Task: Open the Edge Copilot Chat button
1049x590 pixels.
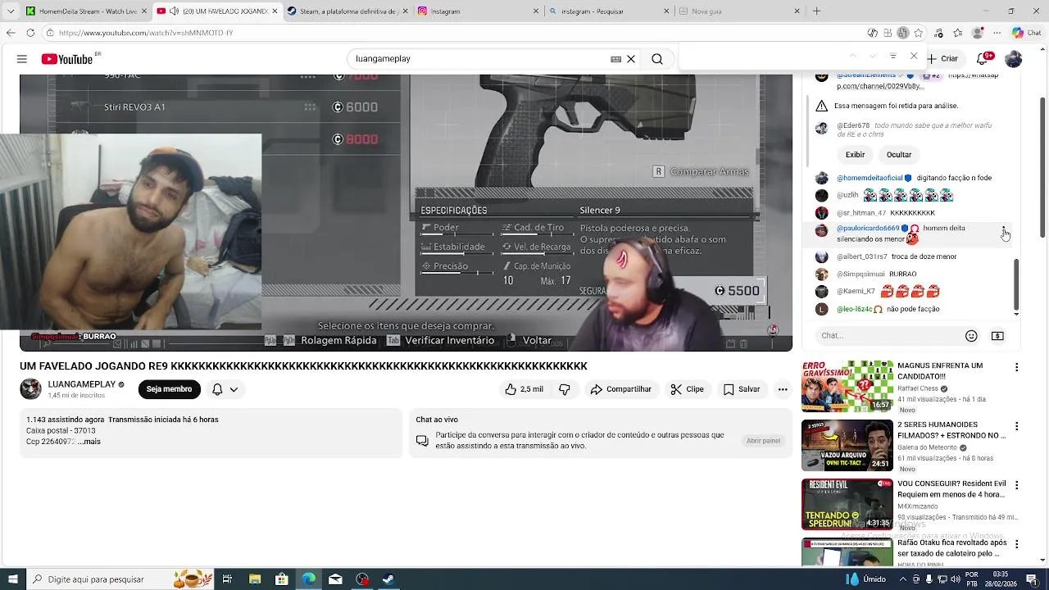Action: (x=1026, y=33)
